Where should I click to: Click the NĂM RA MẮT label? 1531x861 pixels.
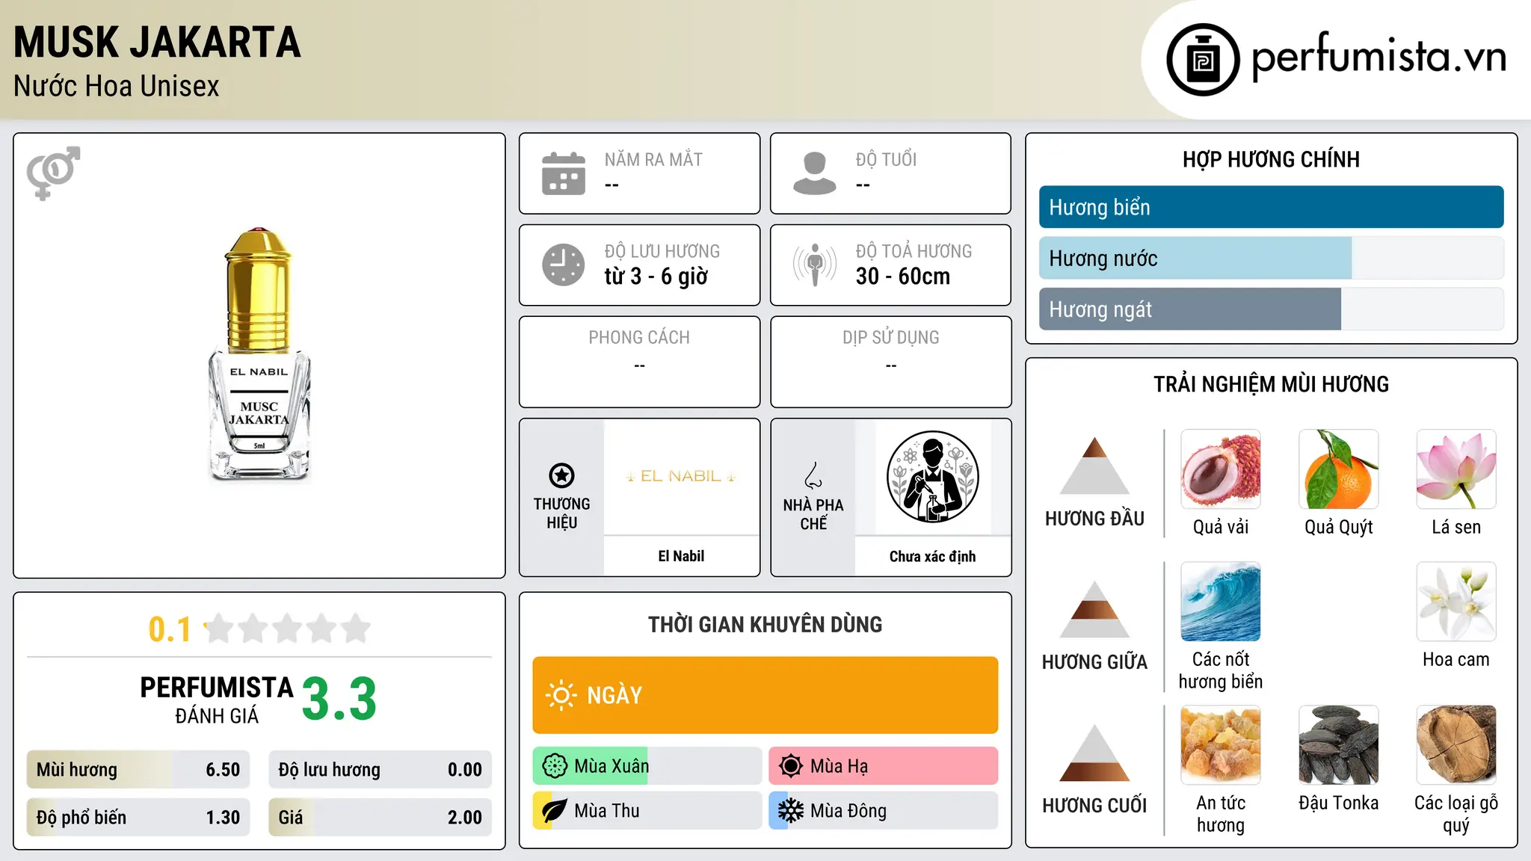pos(653,160)
